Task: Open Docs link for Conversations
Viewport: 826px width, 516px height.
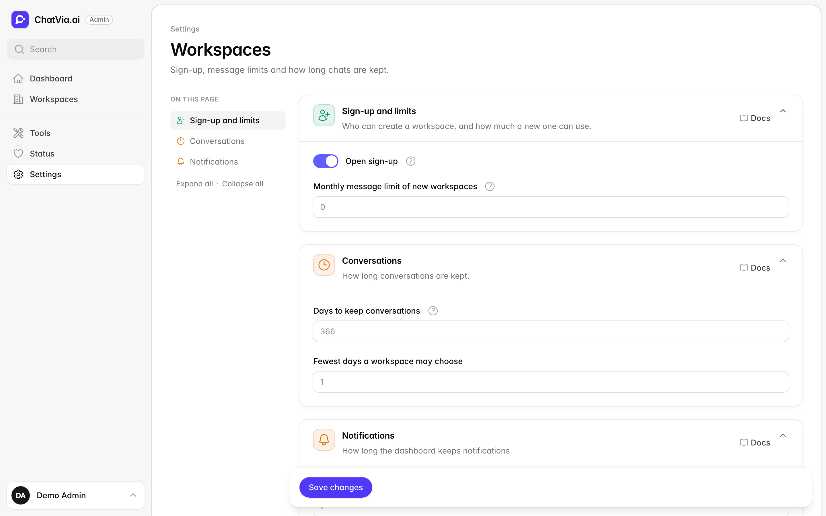Action: (755, 267)
